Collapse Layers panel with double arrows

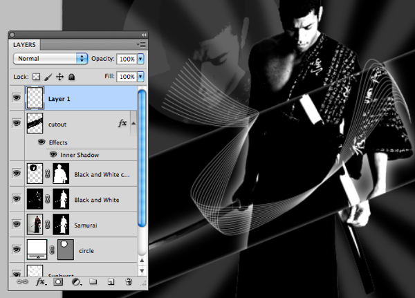coord(144,35)
